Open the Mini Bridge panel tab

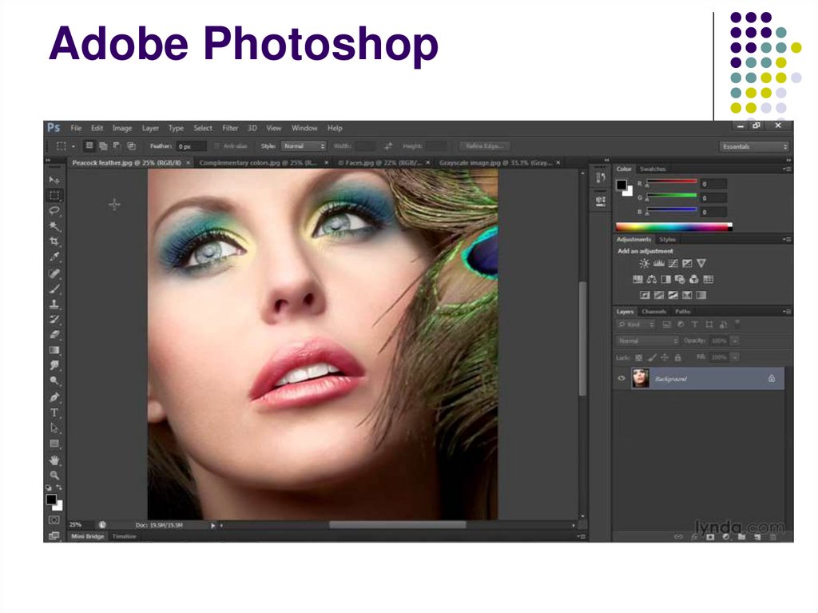[x=88, y=536]
